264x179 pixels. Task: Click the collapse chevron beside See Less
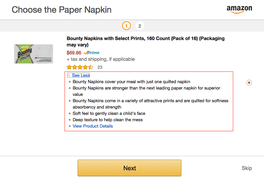pos(69,75)
